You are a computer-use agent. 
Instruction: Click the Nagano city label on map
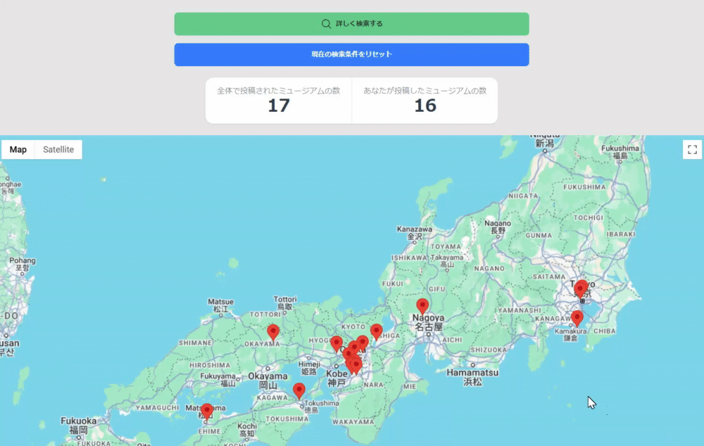click(x=498, y=227)
